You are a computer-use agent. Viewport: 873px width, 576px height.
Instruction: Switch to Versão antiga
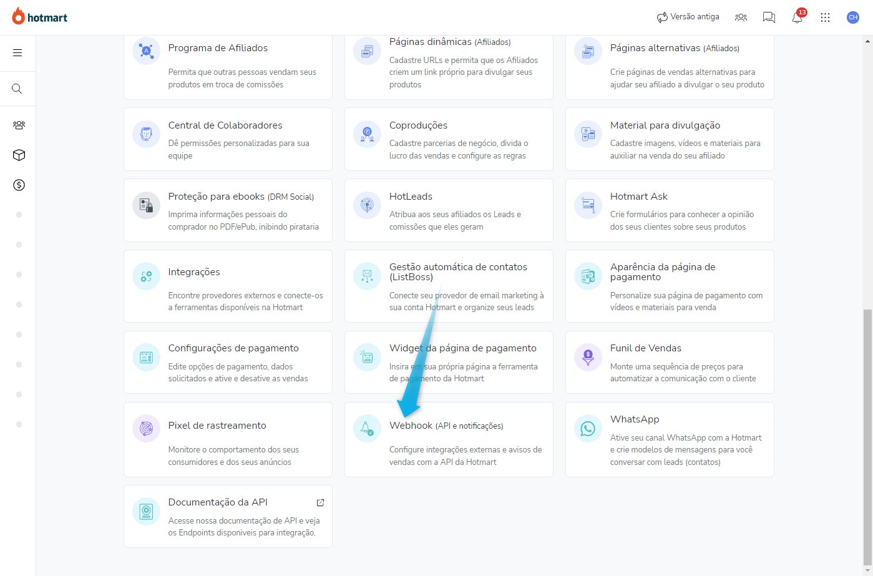pos(688,17)
